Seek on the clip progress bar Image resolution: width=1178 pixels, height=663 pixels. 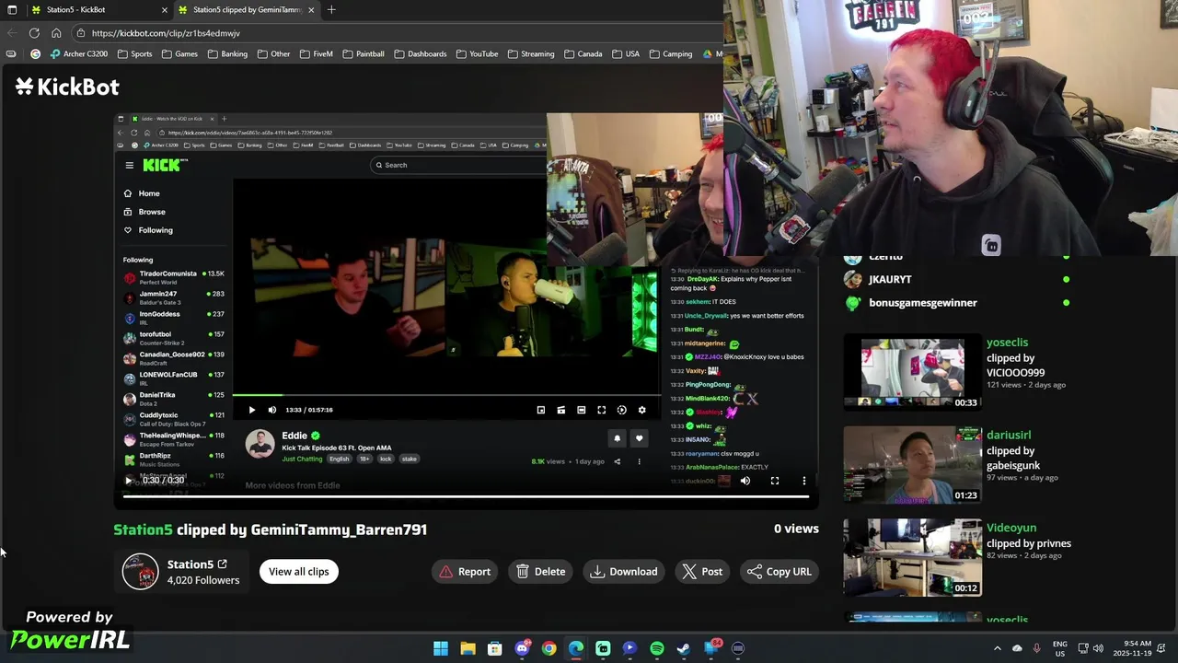click(x=466, y=496)
